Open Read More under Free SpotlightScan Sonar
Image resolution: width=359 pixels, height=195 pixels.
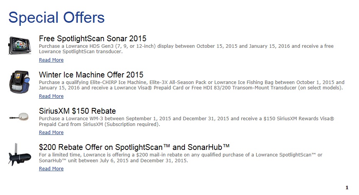coord(51,60)
